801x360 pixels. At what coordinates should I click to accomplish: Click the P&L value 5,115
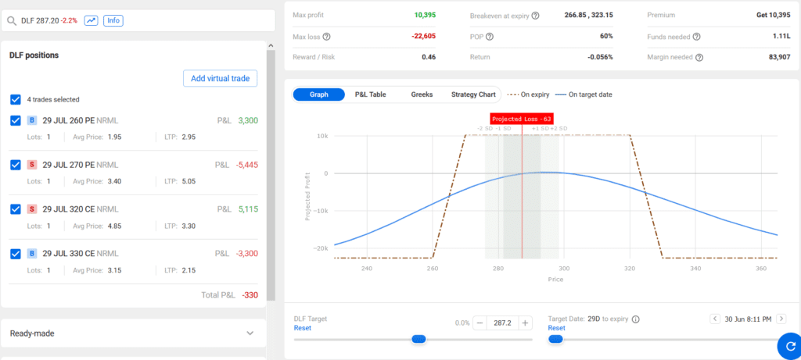[248, 209]
